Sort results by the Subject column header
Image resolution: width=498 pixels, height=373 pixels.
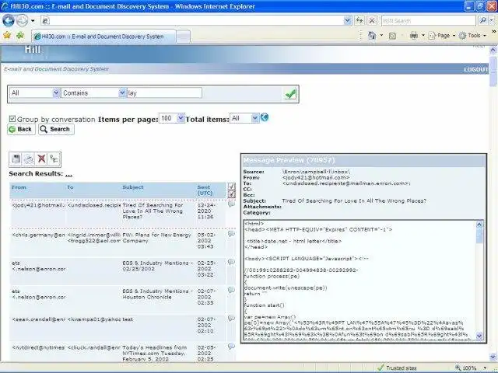pyautogui.click(x=133, y=187)
